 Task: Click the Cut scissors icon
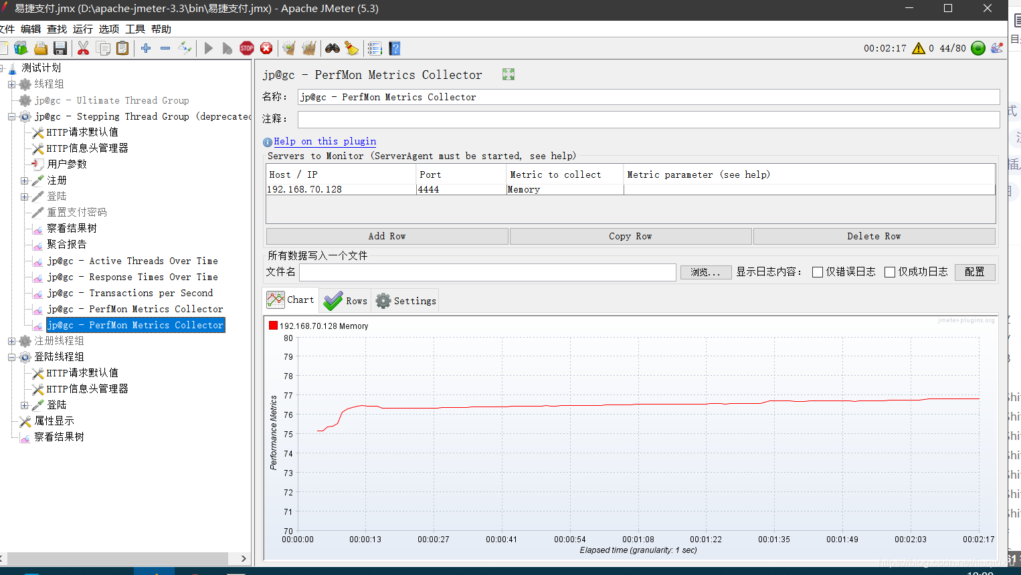[x=83, y=48]
